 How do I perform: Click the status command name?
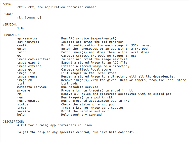(x=23, y=104)
